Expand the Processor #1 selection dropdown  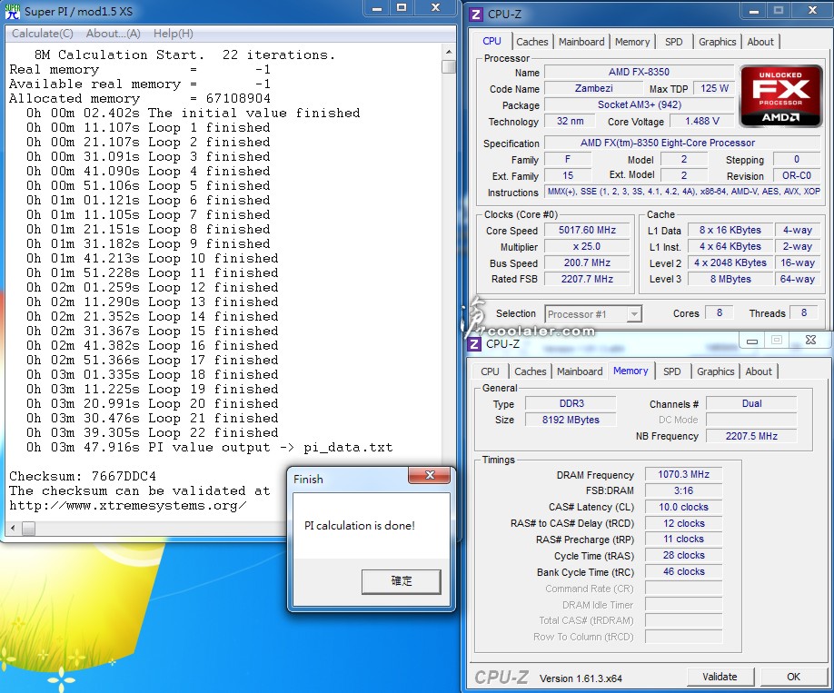(633, 314)
